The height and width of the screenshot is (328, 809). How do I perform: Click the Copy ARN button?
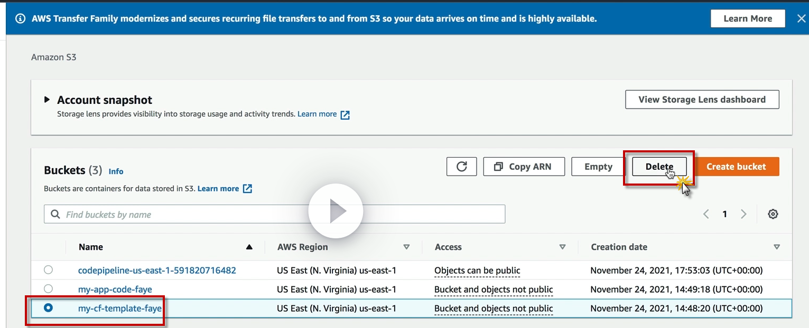coord(524,167)
